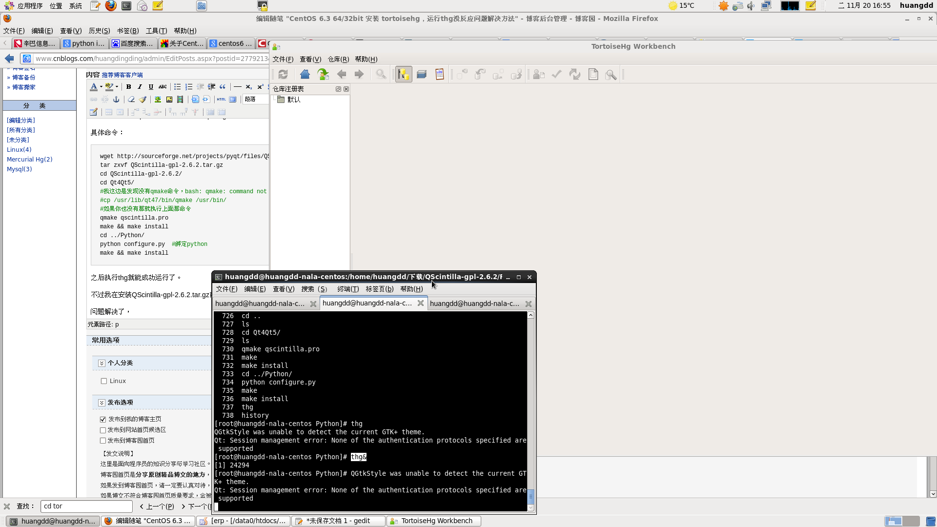
Task: Open the 仓库(R) menu in TortoiseHg
Action: coord(338,59)
